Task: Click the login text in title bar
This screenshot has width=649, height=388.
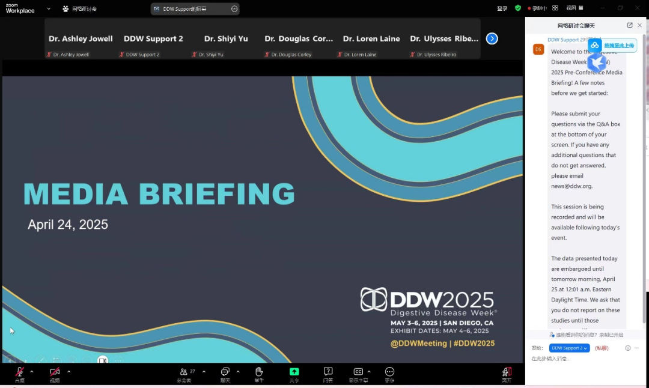Action: pos(502,8)
